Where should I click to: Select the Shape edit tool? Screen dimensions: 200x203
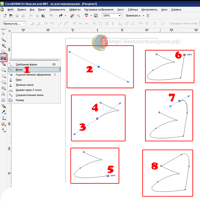point(3,40)
